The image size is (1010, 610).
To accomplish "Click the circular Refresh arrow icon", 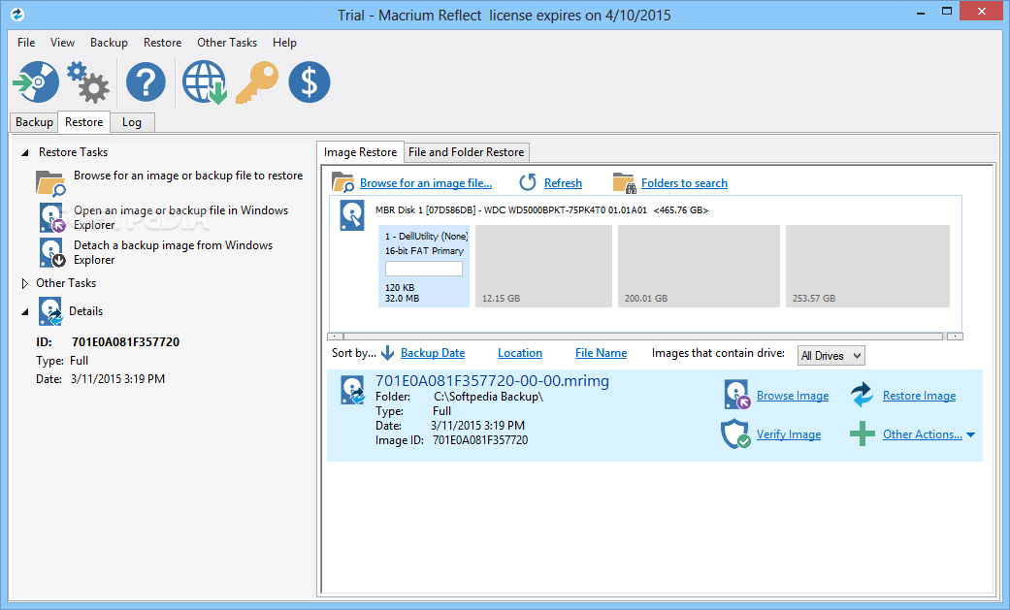I will tap(528, 182).
